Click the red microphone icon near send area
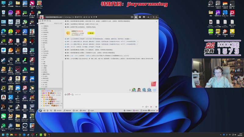The width and height of the screenshot is (244, 137). tap(151, 107)
